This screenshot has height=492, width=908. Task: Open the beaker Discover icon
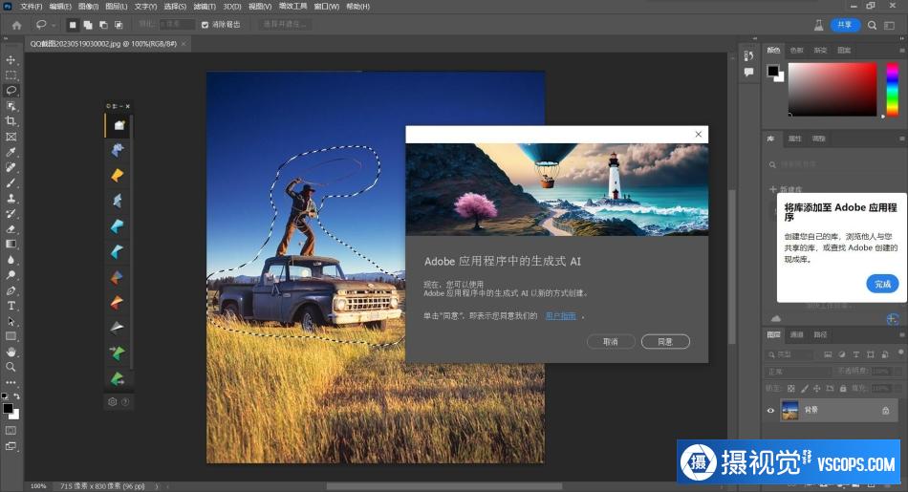[819, 25]
